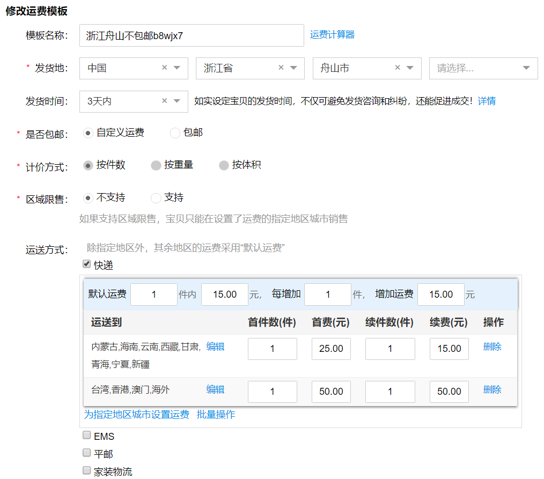Open the 舟山市 city dropdown arrow
This screenshot has height=479, width=544.
(x=410, y=68)
